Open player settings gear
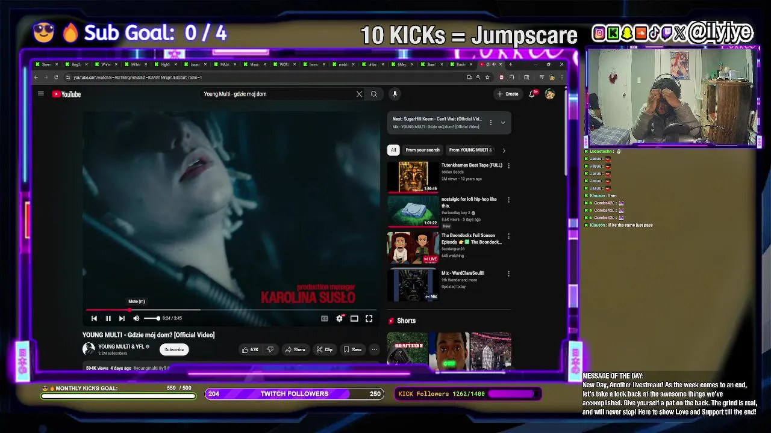Viewport: 771px width, 433px height. (340, 318)
